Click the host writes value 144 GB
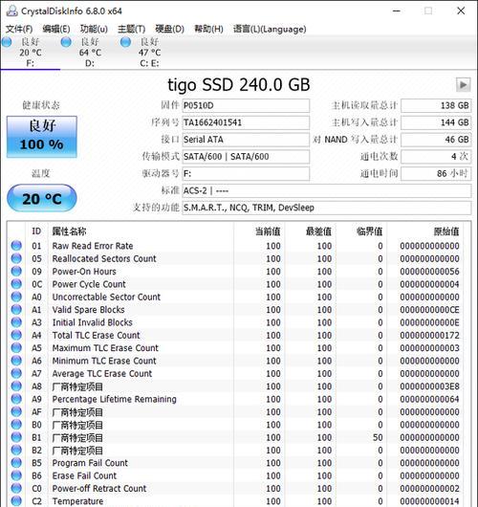Screen dimensions: 478x507 tap(436, 122)
